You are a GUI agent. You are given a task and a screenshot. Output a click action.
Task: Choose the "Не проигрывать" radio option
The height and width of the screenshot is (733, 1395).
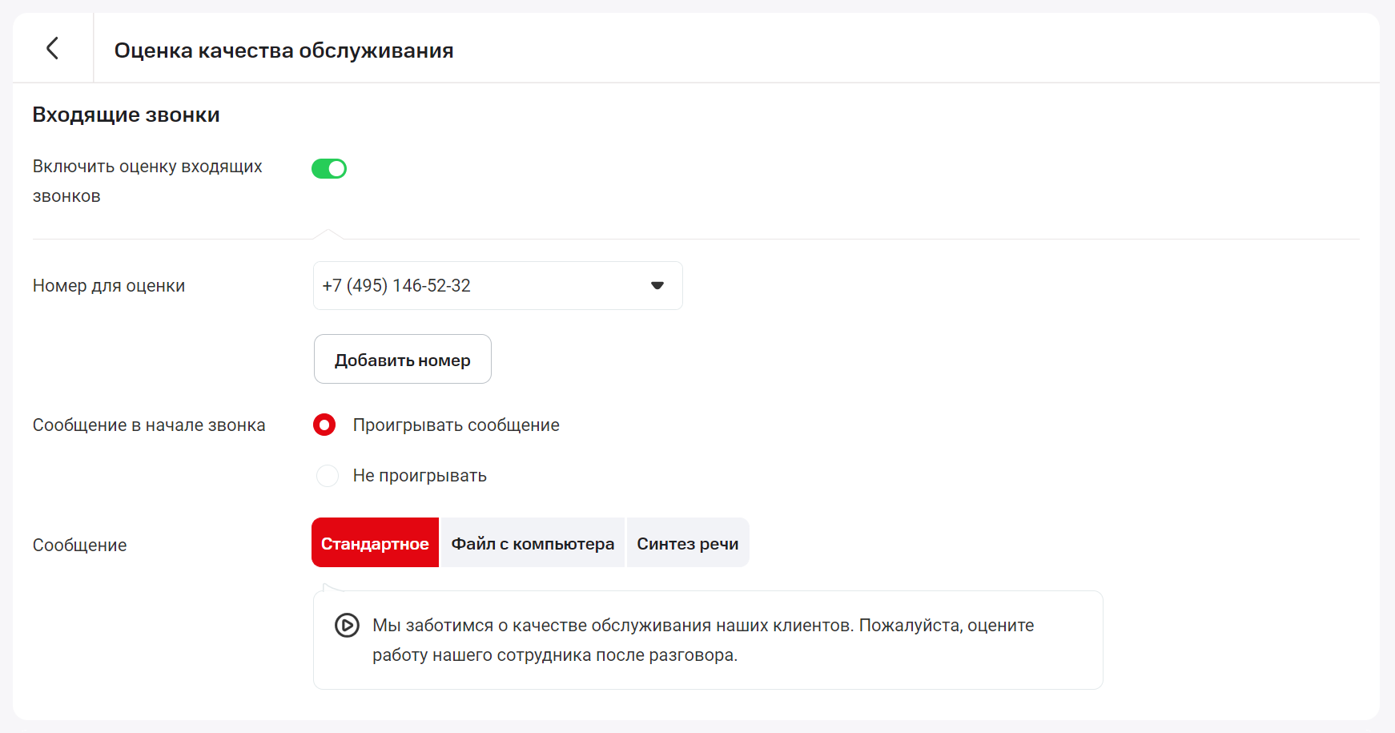327,476
